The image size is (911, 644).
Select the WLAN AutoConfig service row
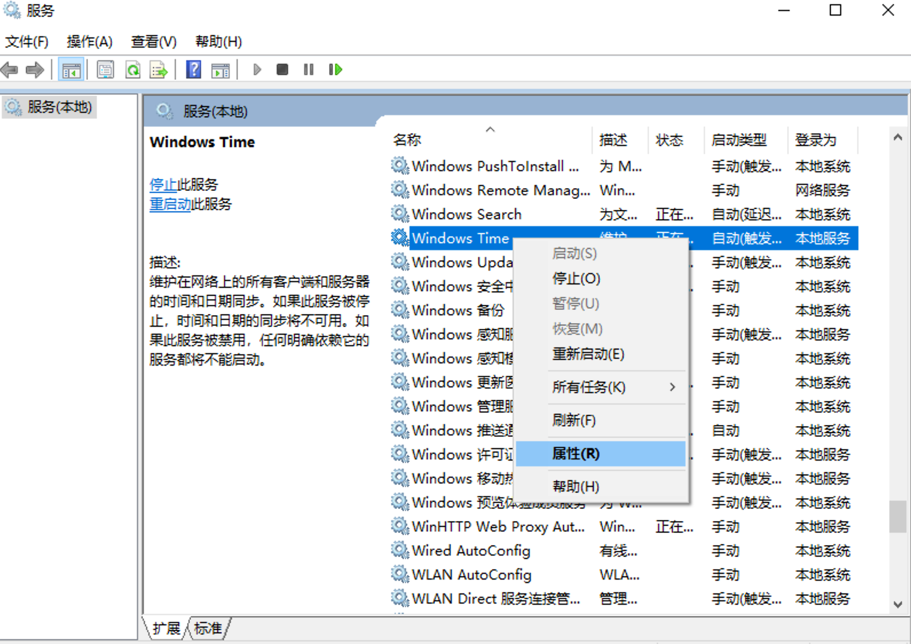(624, 574)
